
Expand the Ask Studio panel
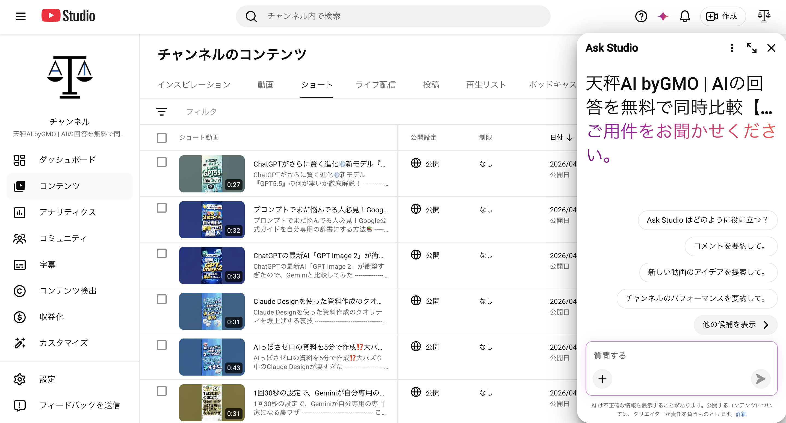pyautogui.click(x=751, y=48)
